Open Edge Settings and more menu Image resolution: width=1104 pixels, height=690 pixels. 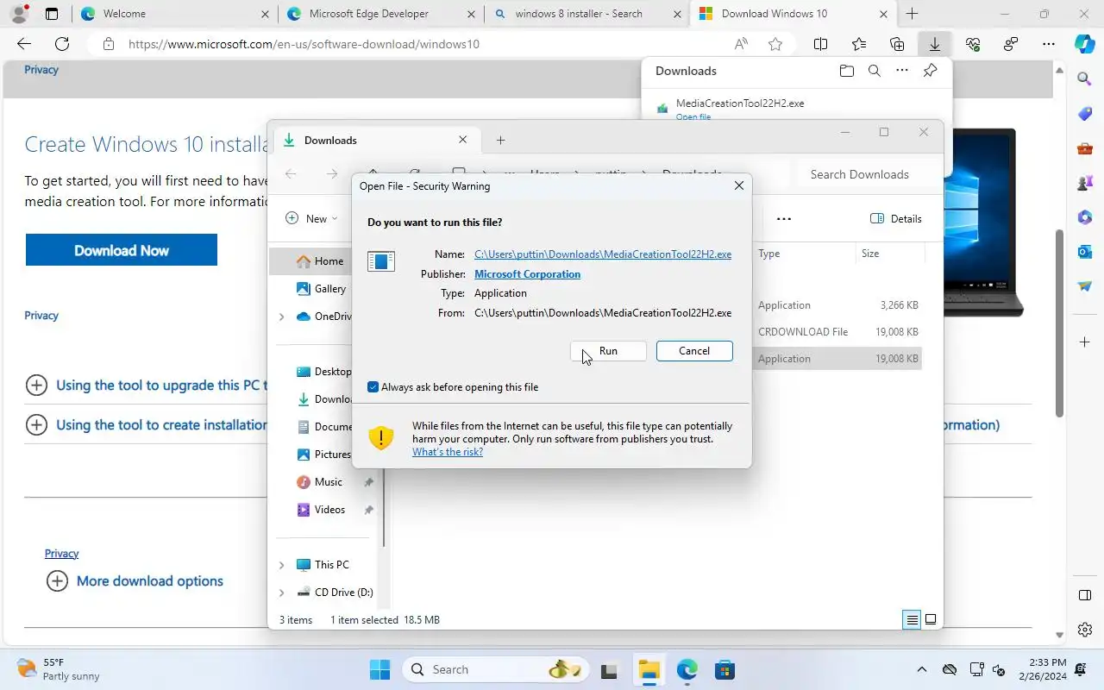1049,44
